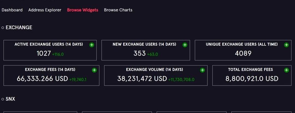Click plus icon on New Exchange Users card

[185, 45]
